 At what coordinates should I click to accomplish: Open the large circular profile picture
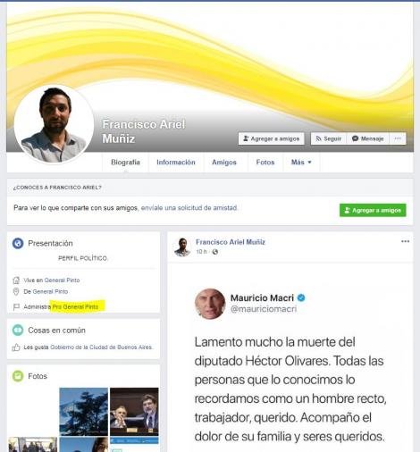point(54,124)
